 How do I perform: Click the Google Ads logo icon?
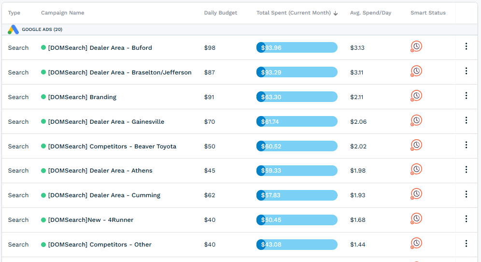tap(13, 29)
